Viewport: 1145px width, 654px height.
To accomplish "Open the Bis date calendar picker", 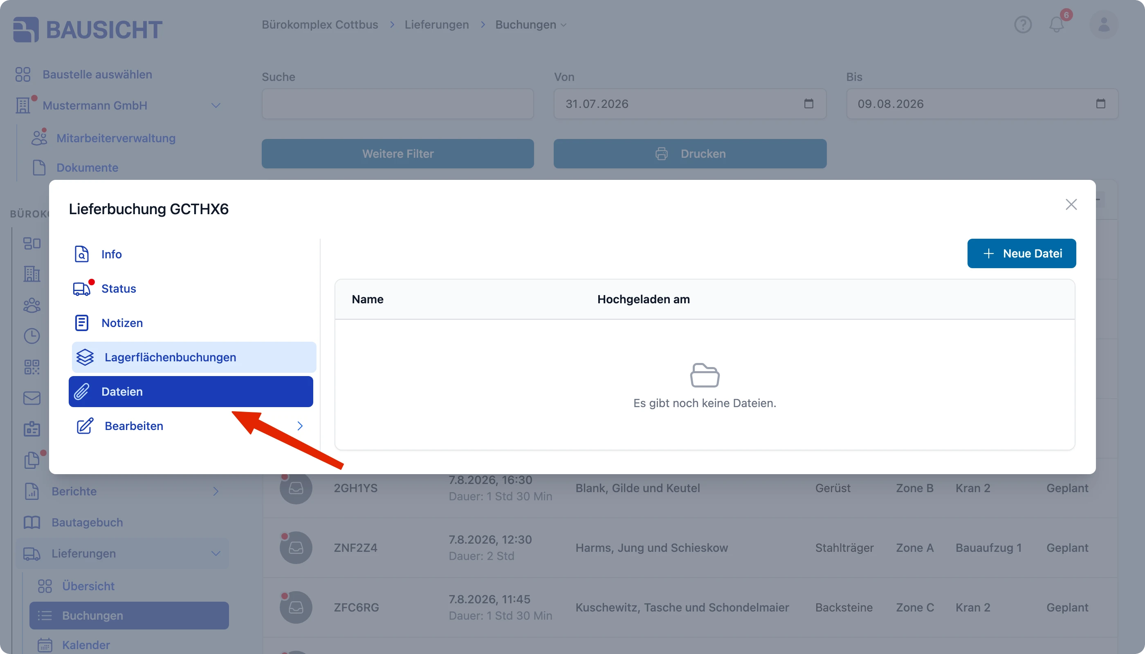I will pyautogui.click(x=1100, y=104).
